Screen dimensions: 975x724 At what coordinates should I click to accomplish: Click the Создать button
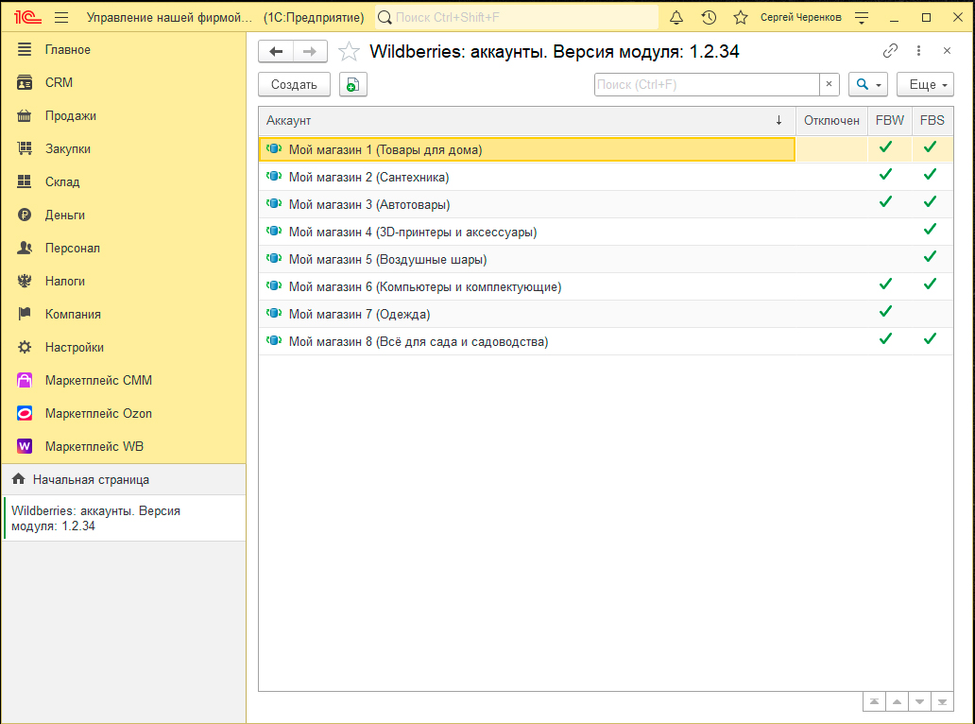(x=294, y=84)
